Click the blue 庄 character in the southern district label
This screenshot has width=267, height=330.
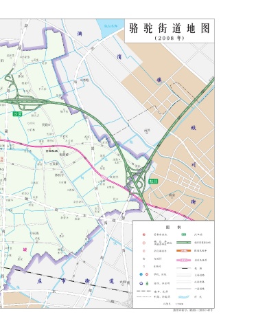point(40,281)
